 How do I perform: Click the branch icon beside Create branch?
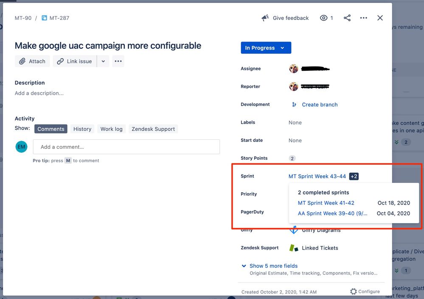click(294, 105)
